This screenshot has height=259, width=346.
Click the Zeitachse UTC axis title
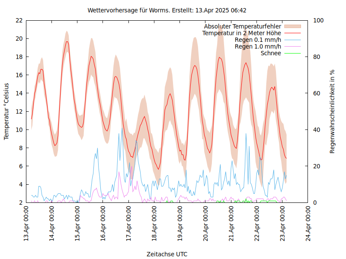[167, 254]
